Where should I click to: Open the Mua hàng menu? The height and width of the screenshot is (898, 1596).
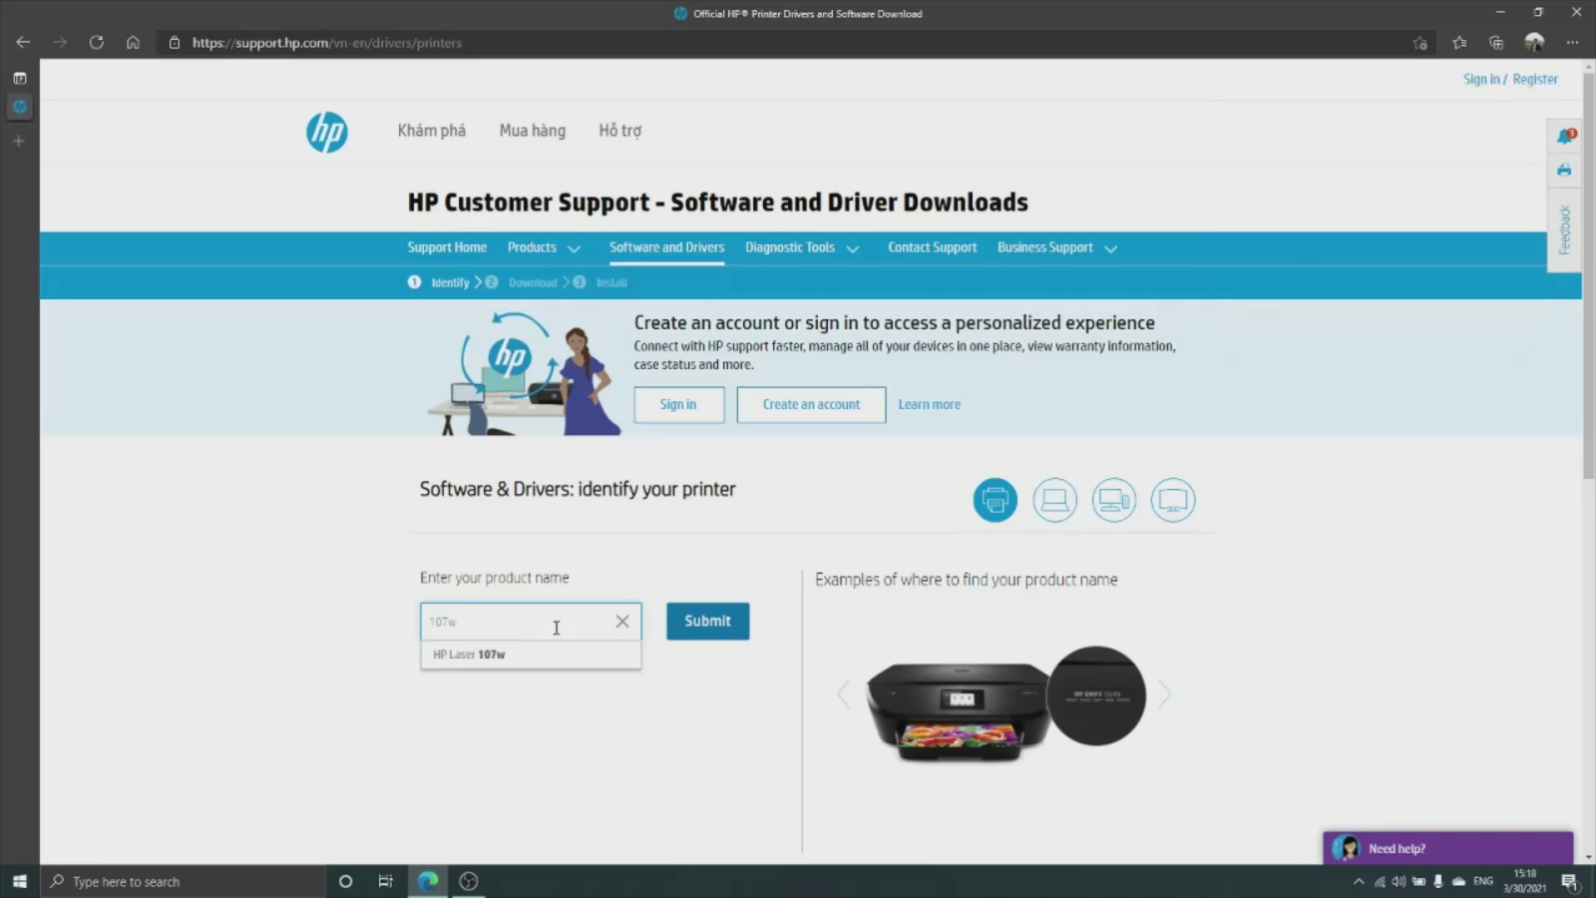pyautogui.click(x=533, y=131)
